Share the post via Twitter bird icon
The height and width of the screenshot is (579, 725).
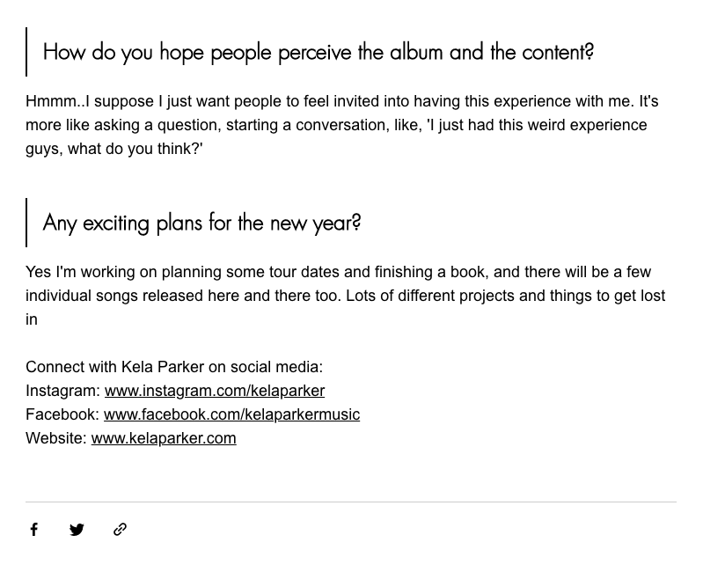[77, 530]
